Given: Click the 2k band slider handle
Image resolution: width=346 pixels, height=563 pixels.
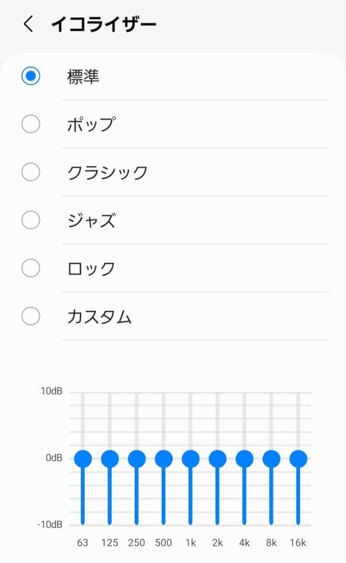Looking at the screenshot, I should [217, 459].
